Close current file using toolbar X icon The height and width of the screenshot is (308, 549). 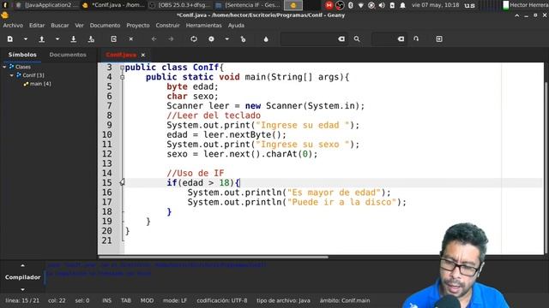pos(131,39)
